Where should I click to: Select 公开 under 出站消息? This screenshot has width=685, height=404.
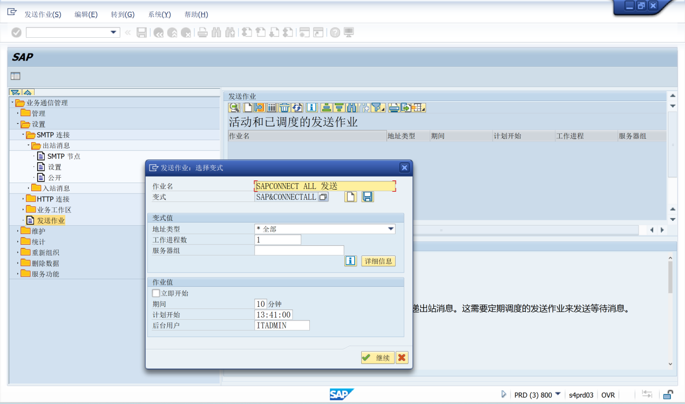pyautogui.click(x=55, y=177)
